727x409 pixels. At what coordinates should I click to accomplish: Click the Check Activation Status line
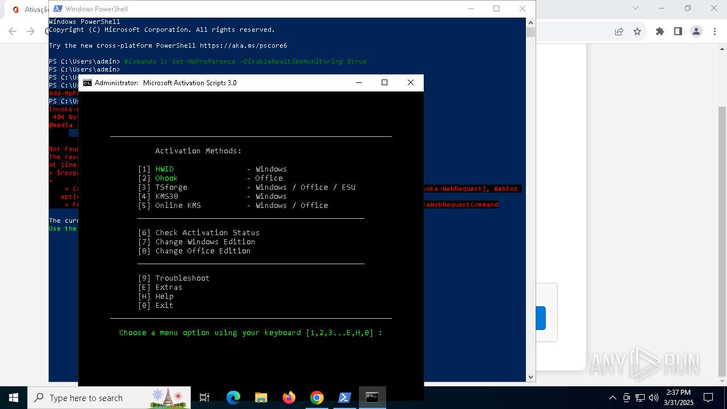[199, 232]
